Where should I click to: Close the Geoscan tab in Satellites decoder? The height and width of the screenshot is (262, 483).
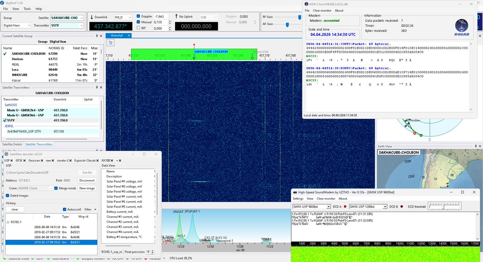[x=43, y=161]
